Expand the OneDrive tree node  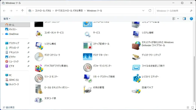click(3, 34)
